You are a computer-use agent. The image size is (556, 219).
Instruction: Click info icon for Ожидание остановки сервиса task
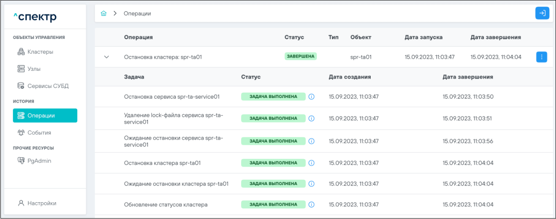[x=311, y=141]
